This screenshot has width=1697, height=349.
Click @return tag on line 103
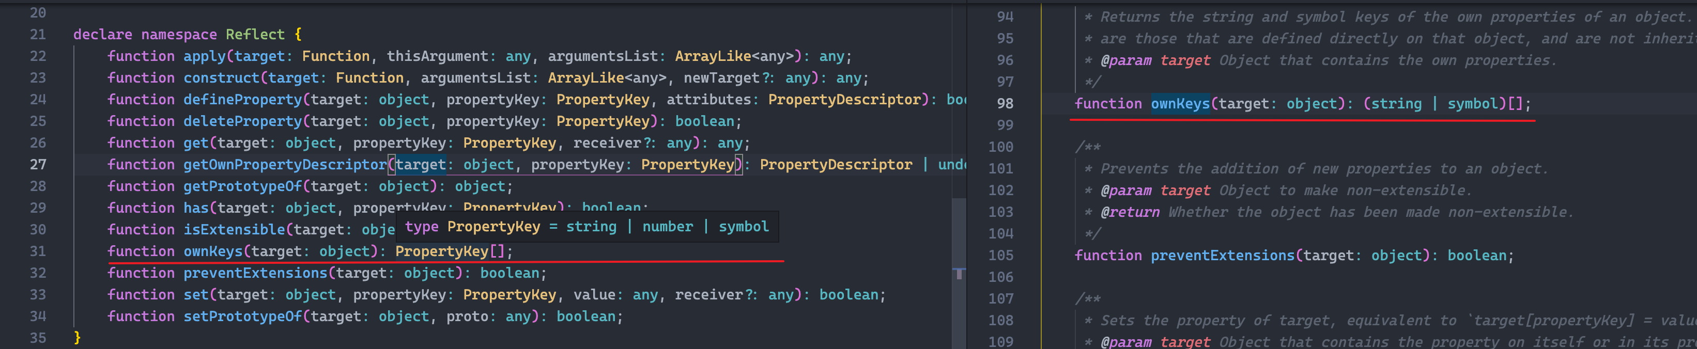[x=1131, y=212]
